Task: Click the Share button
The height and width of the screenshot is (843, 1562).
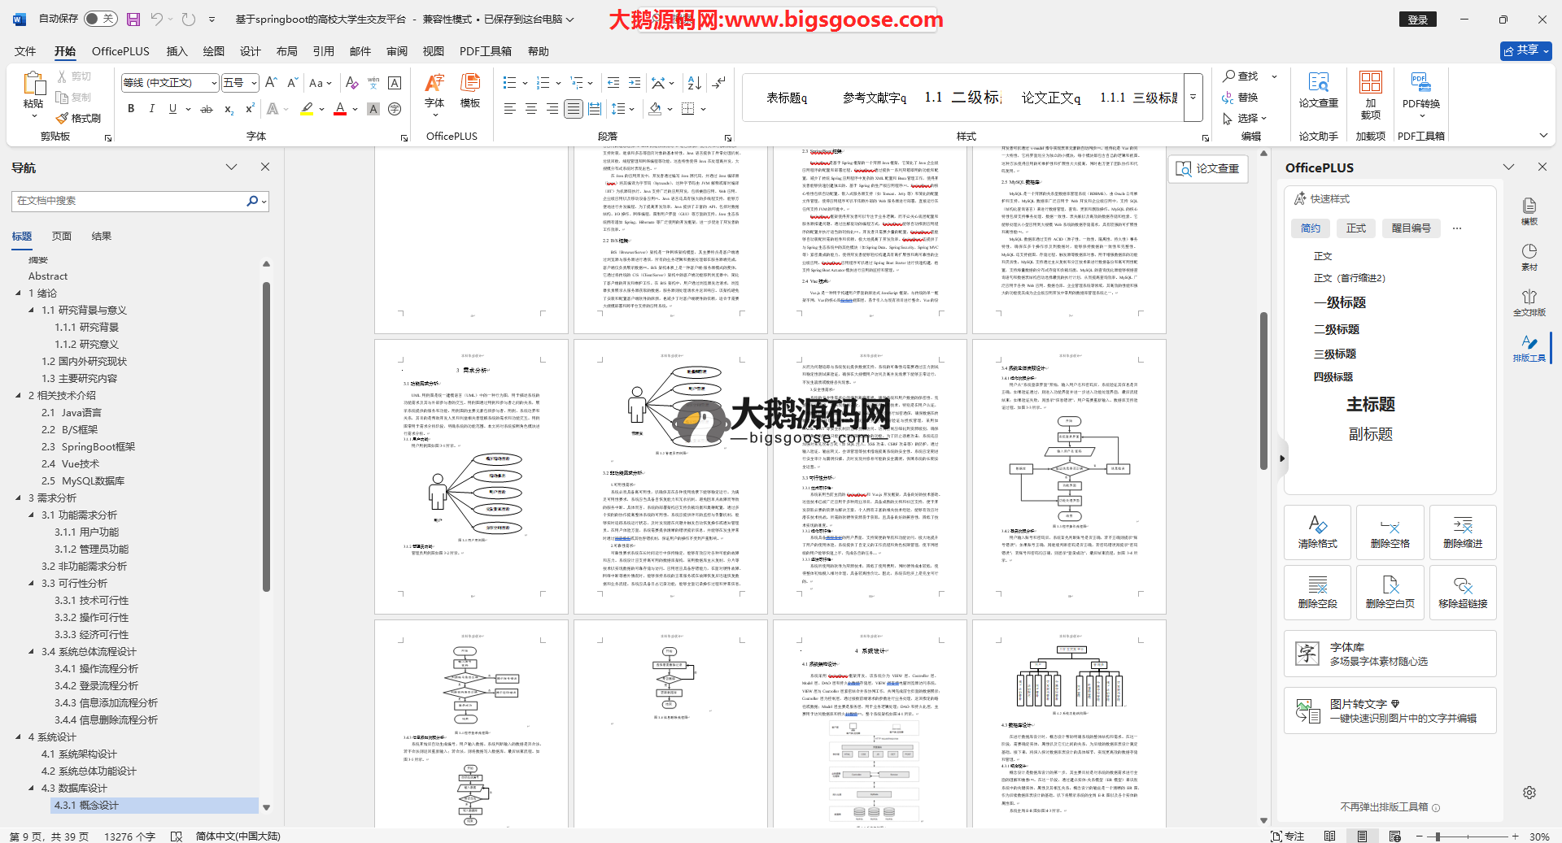Action: (1525, 50)
